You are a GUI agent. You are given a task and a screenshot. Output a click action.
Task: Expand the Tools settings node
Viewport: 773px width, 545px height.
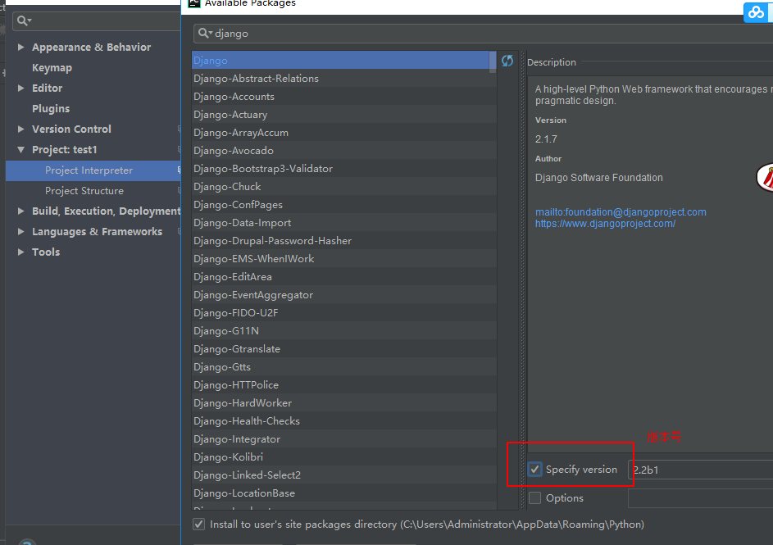(20, 252)
